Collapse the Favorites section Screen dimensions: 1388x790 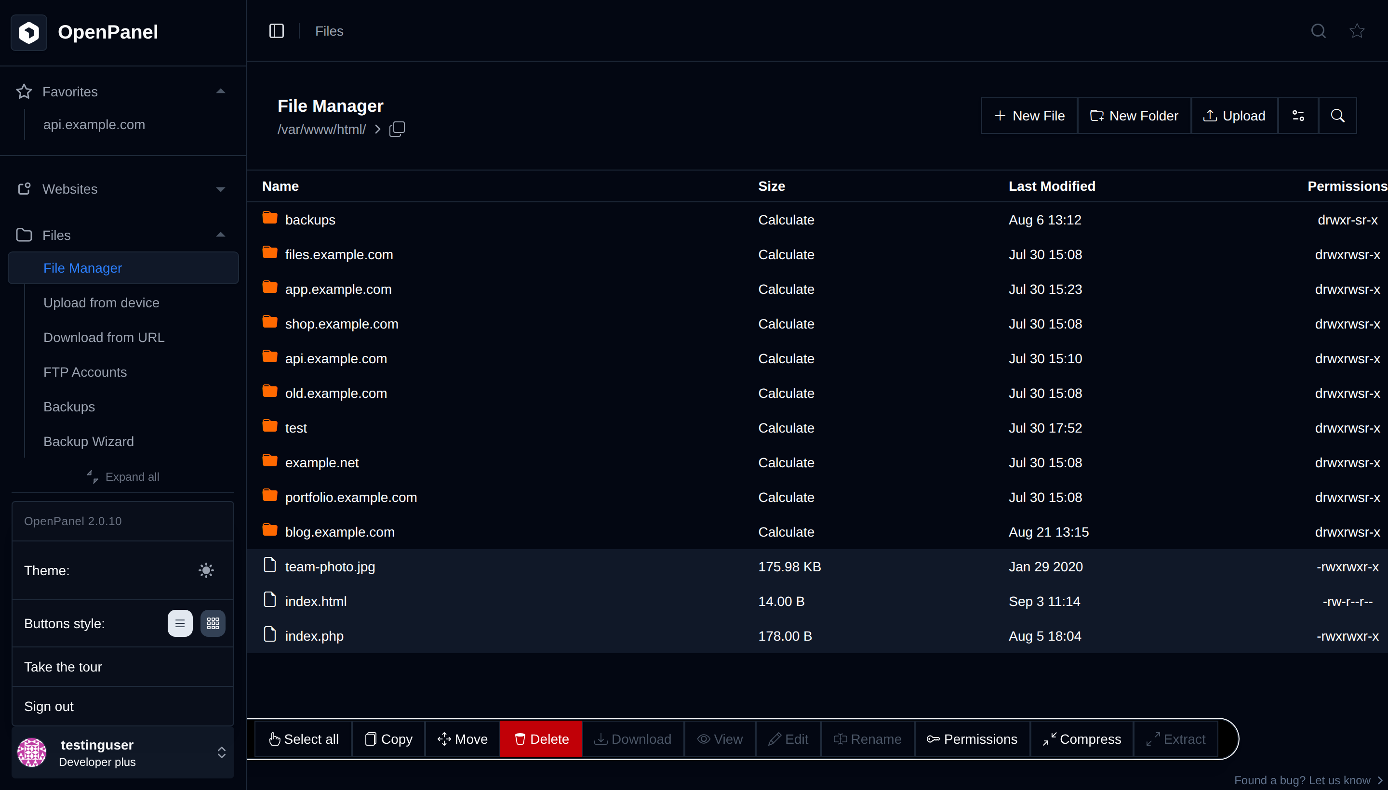coord(220,92)
